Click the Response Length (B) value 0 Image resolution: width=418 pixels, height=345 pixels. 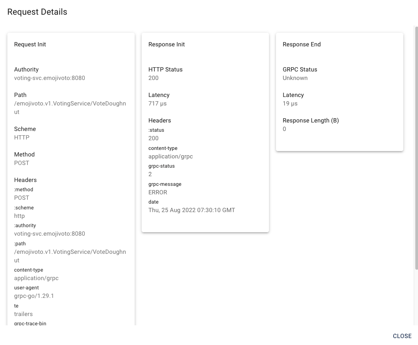[x=284, y=129]
